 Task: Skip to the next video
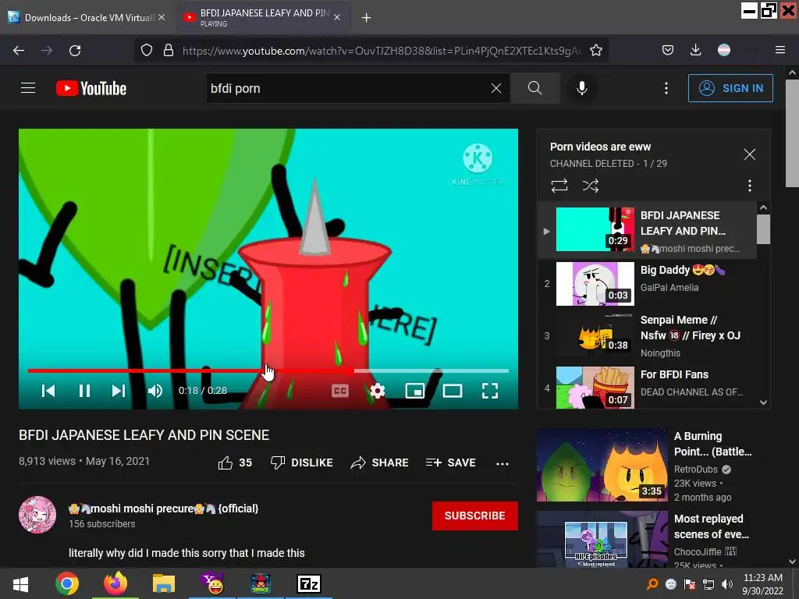point(119,391)
